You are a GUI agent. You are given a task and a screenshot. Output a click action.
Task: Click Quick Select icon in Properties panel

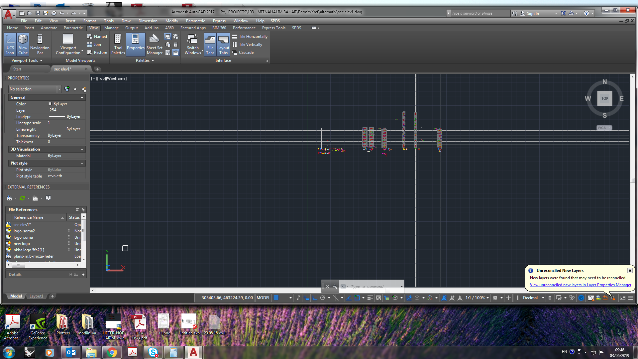coord(83,89)
